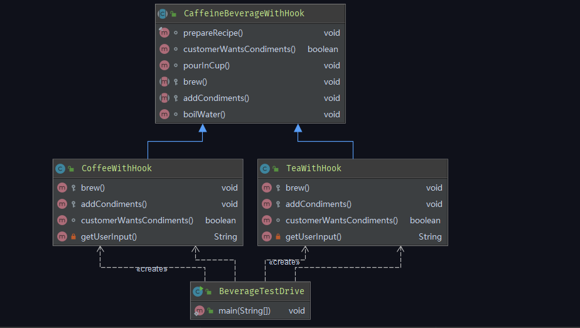Click private lock icon for getUserInput() in CoffeeWithHook
The width and height of the screenshot is (580, 328).
(73, 236)
